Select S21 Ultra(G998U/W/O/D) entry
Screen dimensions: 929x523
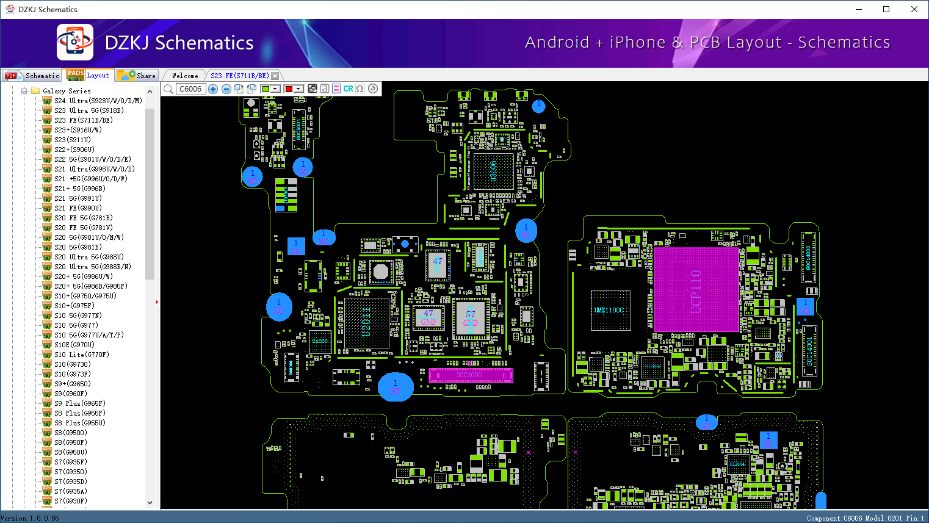click(x=94, y=169)
